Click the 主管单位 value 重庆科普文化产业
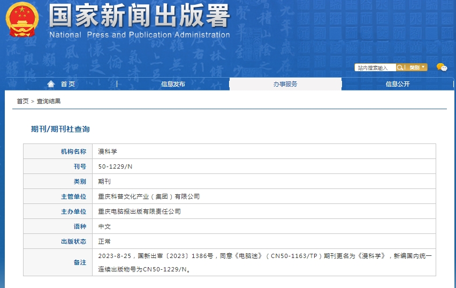The image size is (456, 288). pyautogui.click(x=149, y=196)
